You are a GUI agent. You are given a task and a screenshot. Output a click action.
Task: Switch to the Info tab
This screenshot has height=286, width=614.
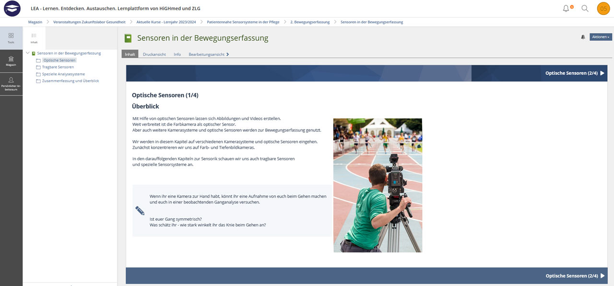click(x=177, y=54)
